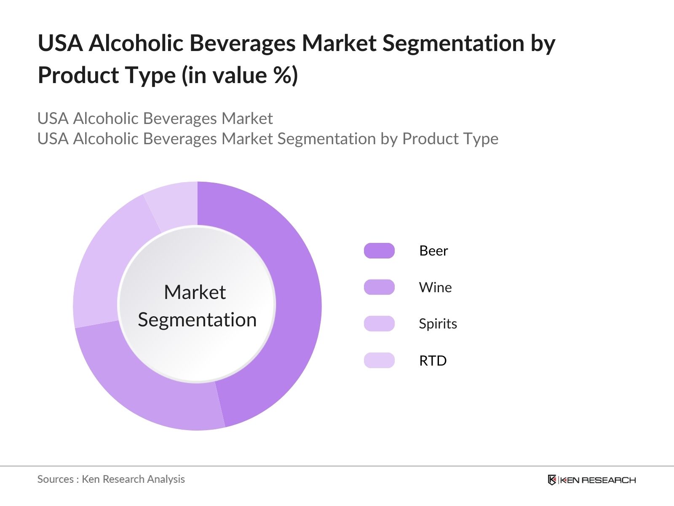This screenshot has width=674, height=506.
Task: Click the Ken Research logo icon
Action: coord(552,480)
